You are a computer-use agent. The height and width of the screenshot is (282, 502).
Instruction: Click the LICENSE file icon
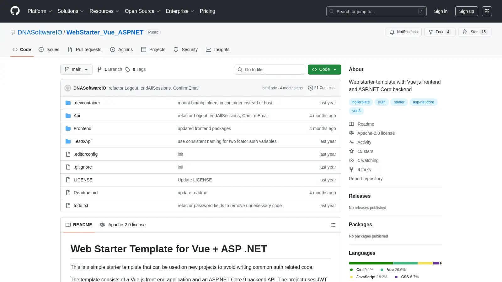(x=68, y=180)
